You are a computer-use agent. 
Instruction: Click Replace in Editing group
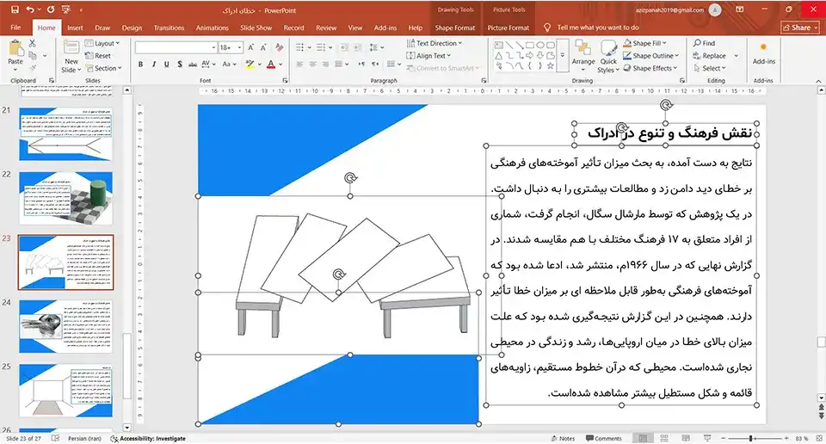tap(710, 56)
